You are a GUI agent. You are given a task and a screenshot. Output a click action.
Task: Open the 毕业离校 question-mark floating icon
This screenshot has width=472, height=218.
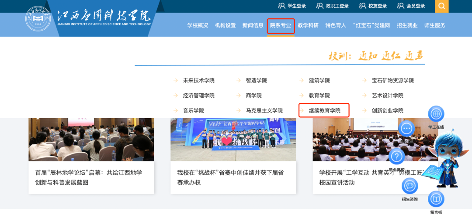[x=397, y=157]
